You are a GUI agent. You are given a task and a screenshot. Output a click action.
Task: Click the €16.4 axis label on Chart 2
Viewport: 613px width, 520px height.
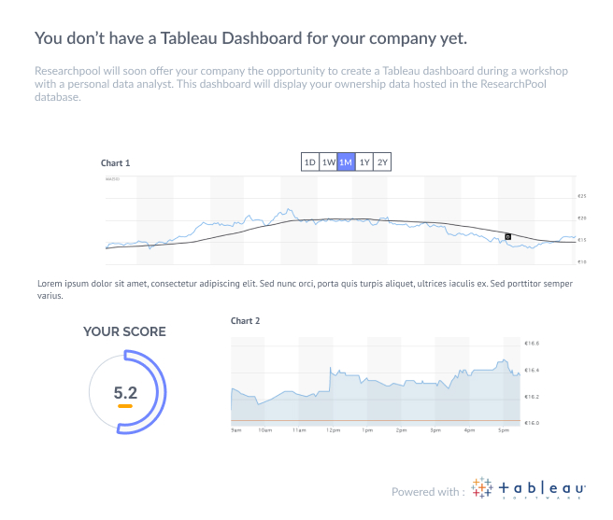[534, 371]
